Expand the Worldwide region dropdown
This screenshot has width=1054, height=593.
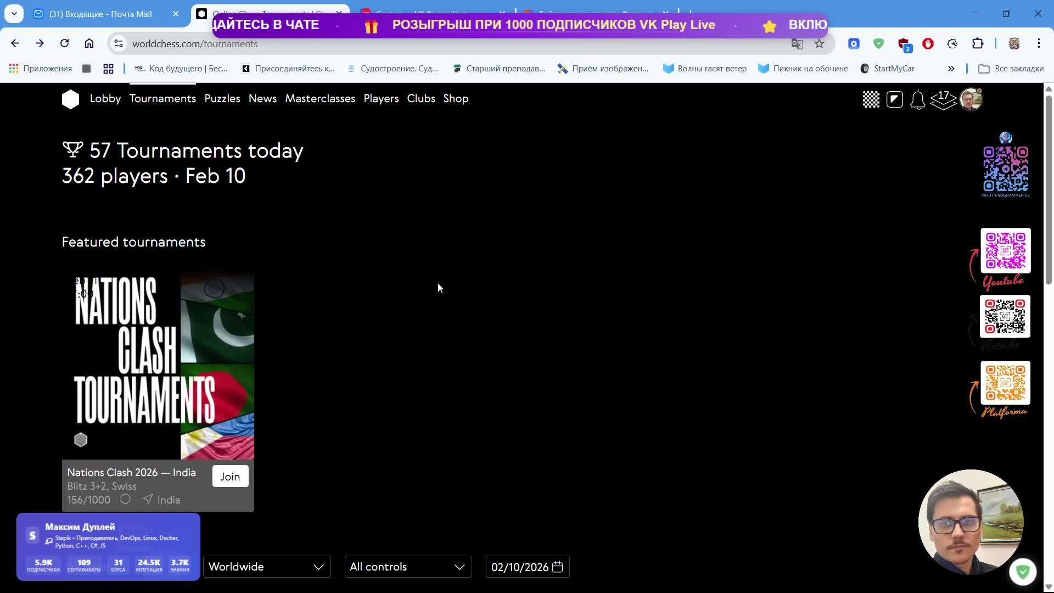(267, 567)
